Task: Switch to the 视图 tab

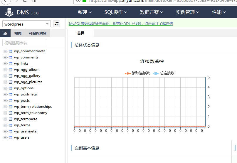Action: (18, 33)
